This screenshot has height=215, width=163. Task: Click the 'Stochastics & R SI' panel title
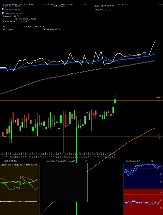140,161
